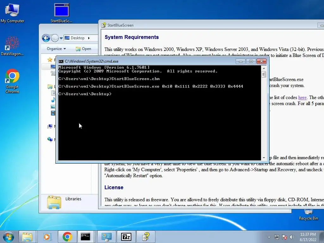Click the Windows Start button
The image size is (324, 243).
click(9, 237)
